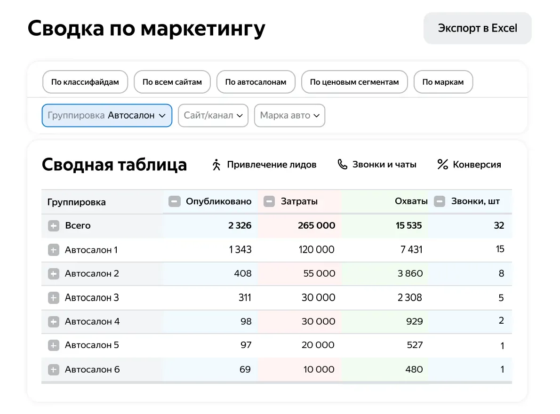This screenshot has width=560, height=414.
Task: Collapse the Звонки, шт column via minus icon
Action: 440,201
